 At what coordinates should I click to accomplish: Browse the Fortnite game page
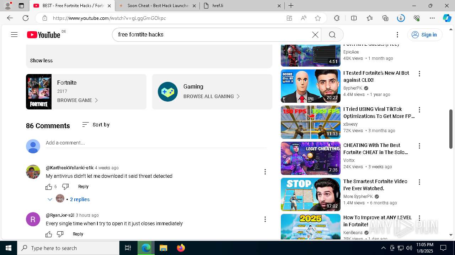(x=77, y=100)
